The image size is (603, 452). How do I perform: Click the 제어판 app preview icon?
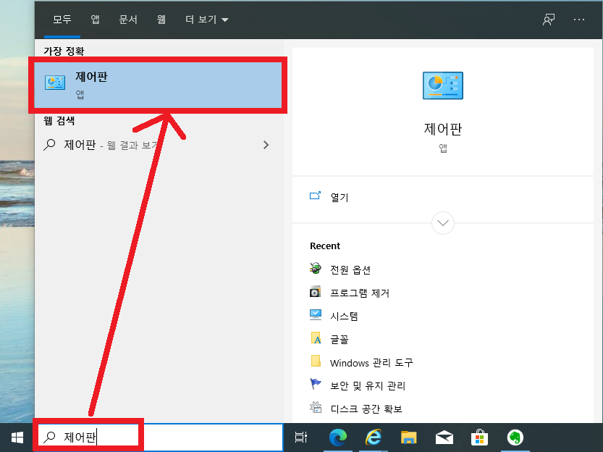click(x=442, y=85)
